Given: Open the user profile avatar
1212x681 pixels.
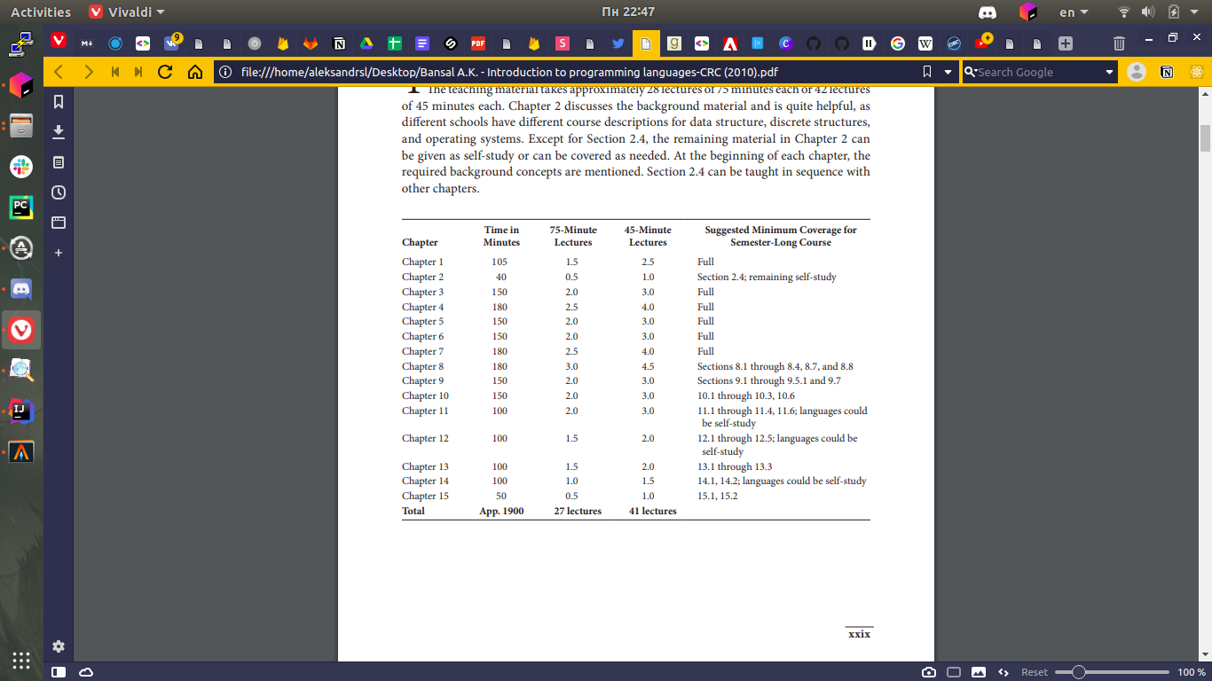Looking at the screenshot, I should [1137, 72].
